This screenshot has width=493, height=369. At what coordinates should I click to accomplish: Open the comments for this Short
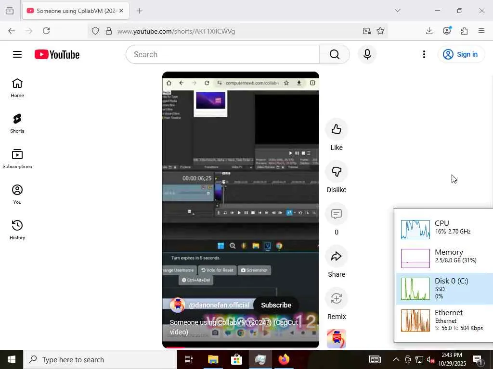coord(337,214)
